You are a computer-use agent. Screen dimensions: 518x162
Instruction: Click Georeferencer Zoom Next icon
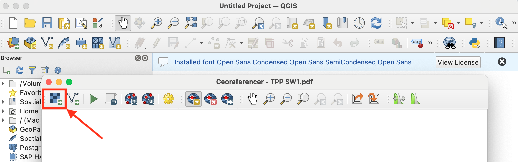point(337,99)
